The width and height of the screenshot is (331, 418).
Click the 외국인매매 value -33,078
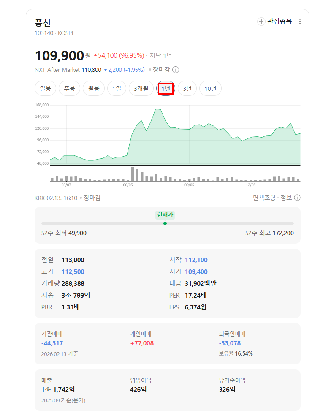[x=230, y=343]
